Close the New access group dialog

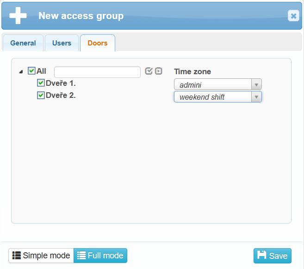pyautogui.click(x=293, y=16)
